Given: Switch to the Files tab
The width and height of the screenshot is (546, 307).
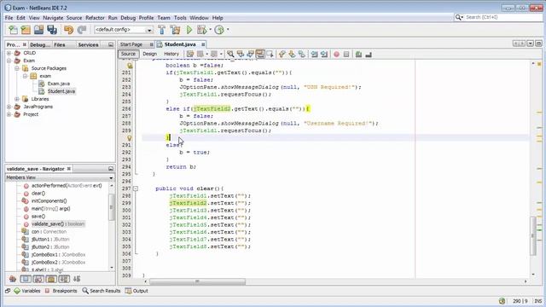Looking at the screenshot, I should click(x=60, y=44).
